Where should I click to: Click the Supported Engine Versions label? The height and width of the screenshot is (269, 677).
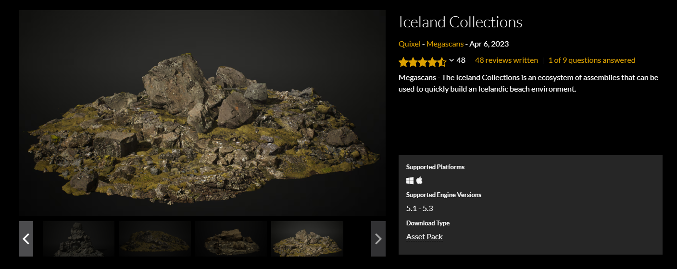coord(444,195)
